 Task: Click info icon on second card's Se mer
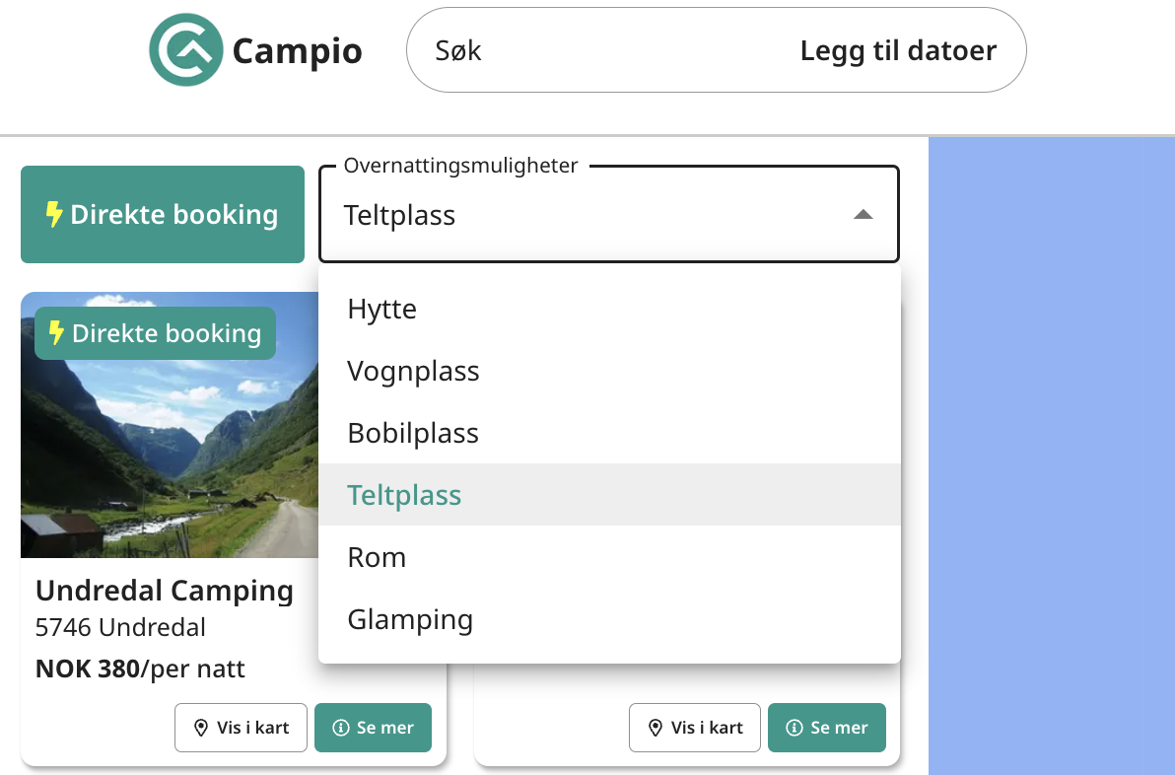(795, 728)
